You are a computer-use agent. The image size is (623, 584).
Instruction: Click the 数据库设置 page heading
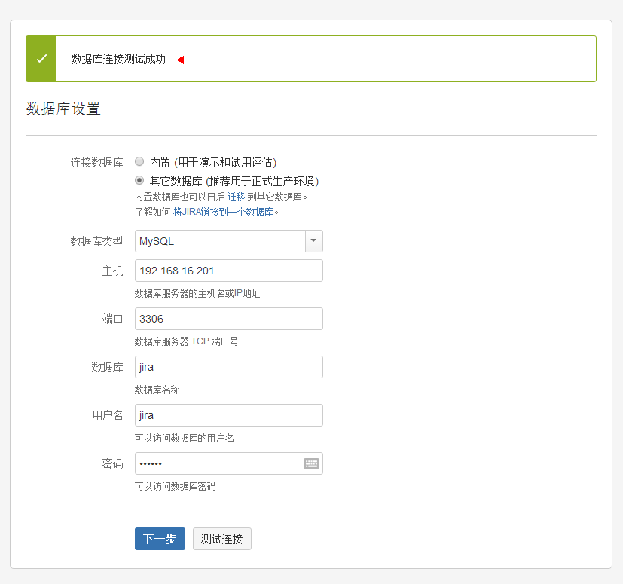pos(63,109)
